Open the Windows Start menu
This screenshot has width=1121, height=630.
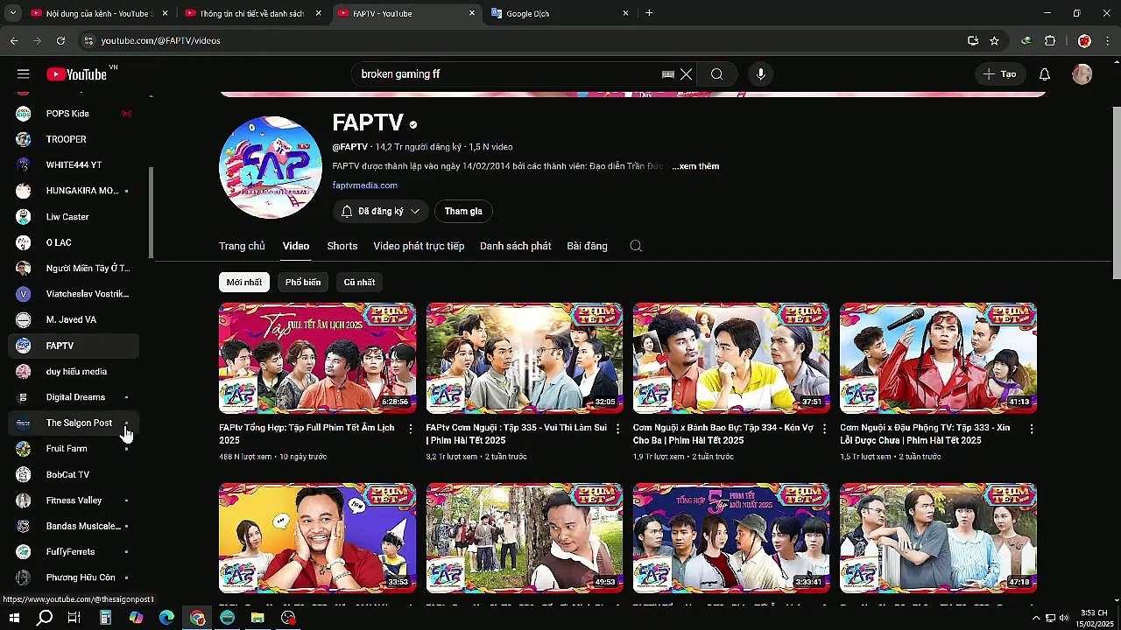(14, 619)
